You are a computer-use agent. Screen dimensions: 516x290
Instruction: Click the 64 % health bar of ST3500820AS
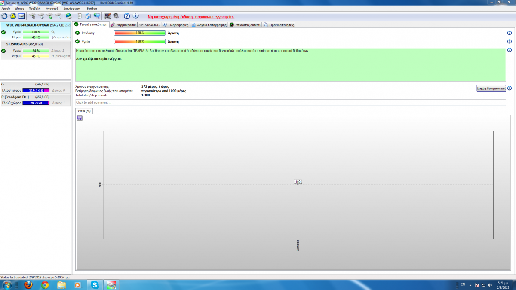(x=36, y=51)
